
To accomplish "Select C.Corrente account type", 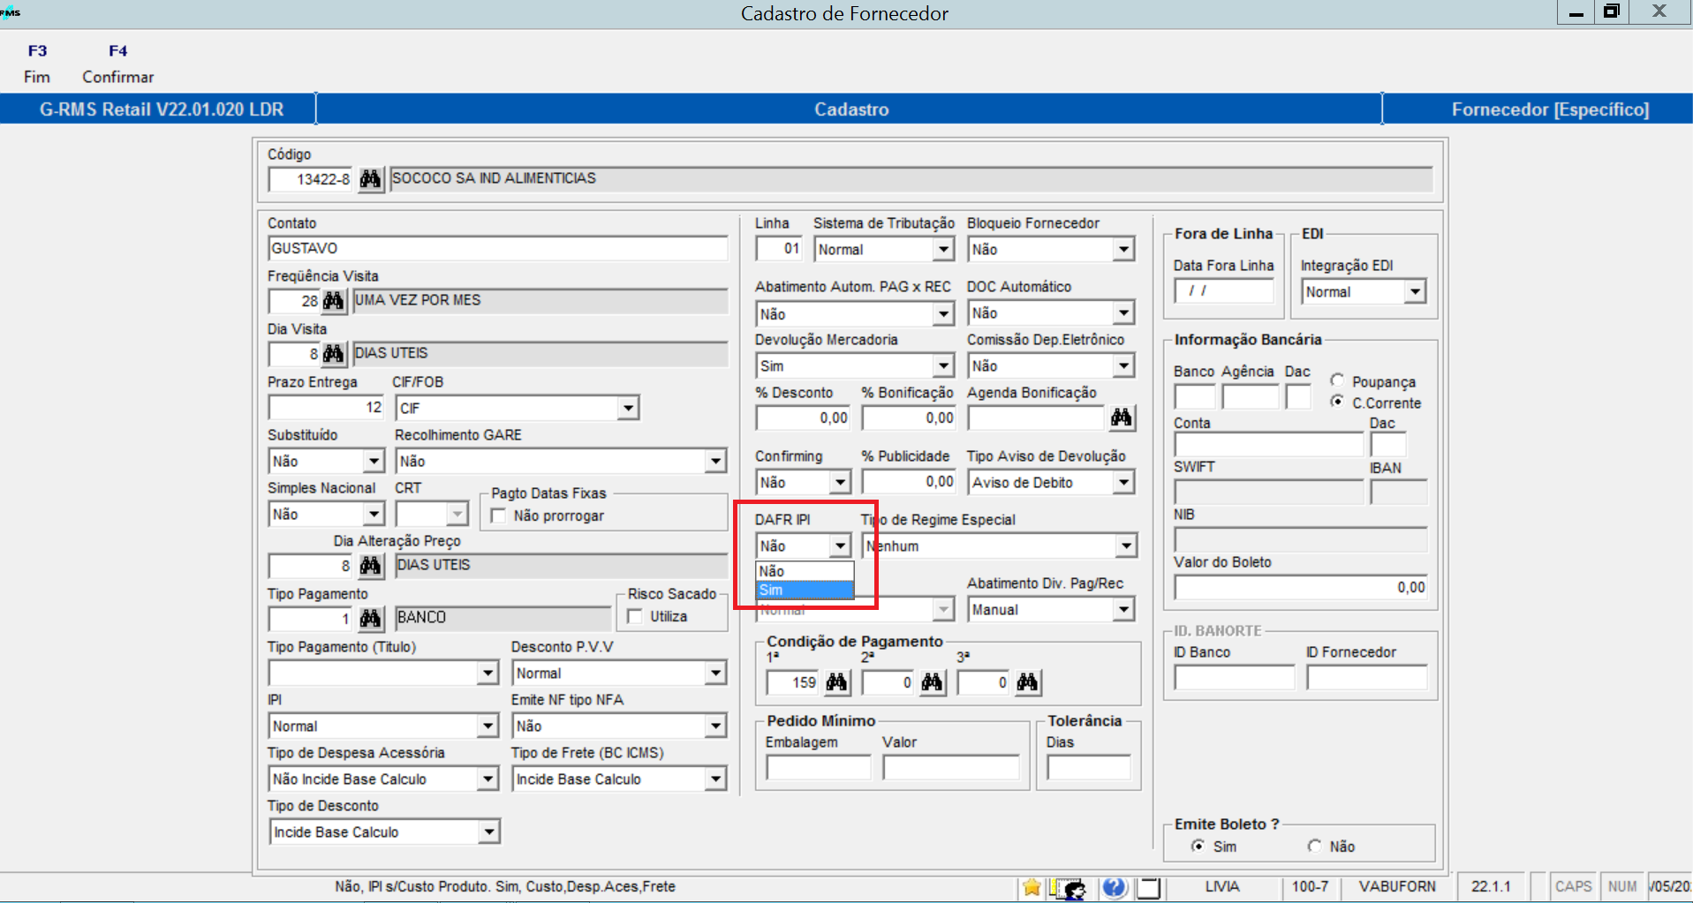I will pos(1338,402).
